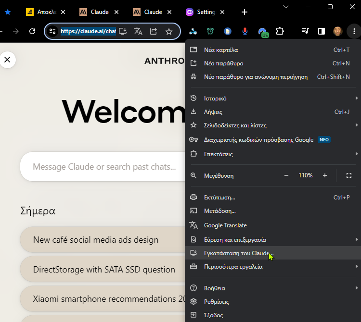Image resolution: width=361 pixels, height=322 pixels.
Task: Enter fullscreen mode with the fullscreen icon
Action: (349, 175)
